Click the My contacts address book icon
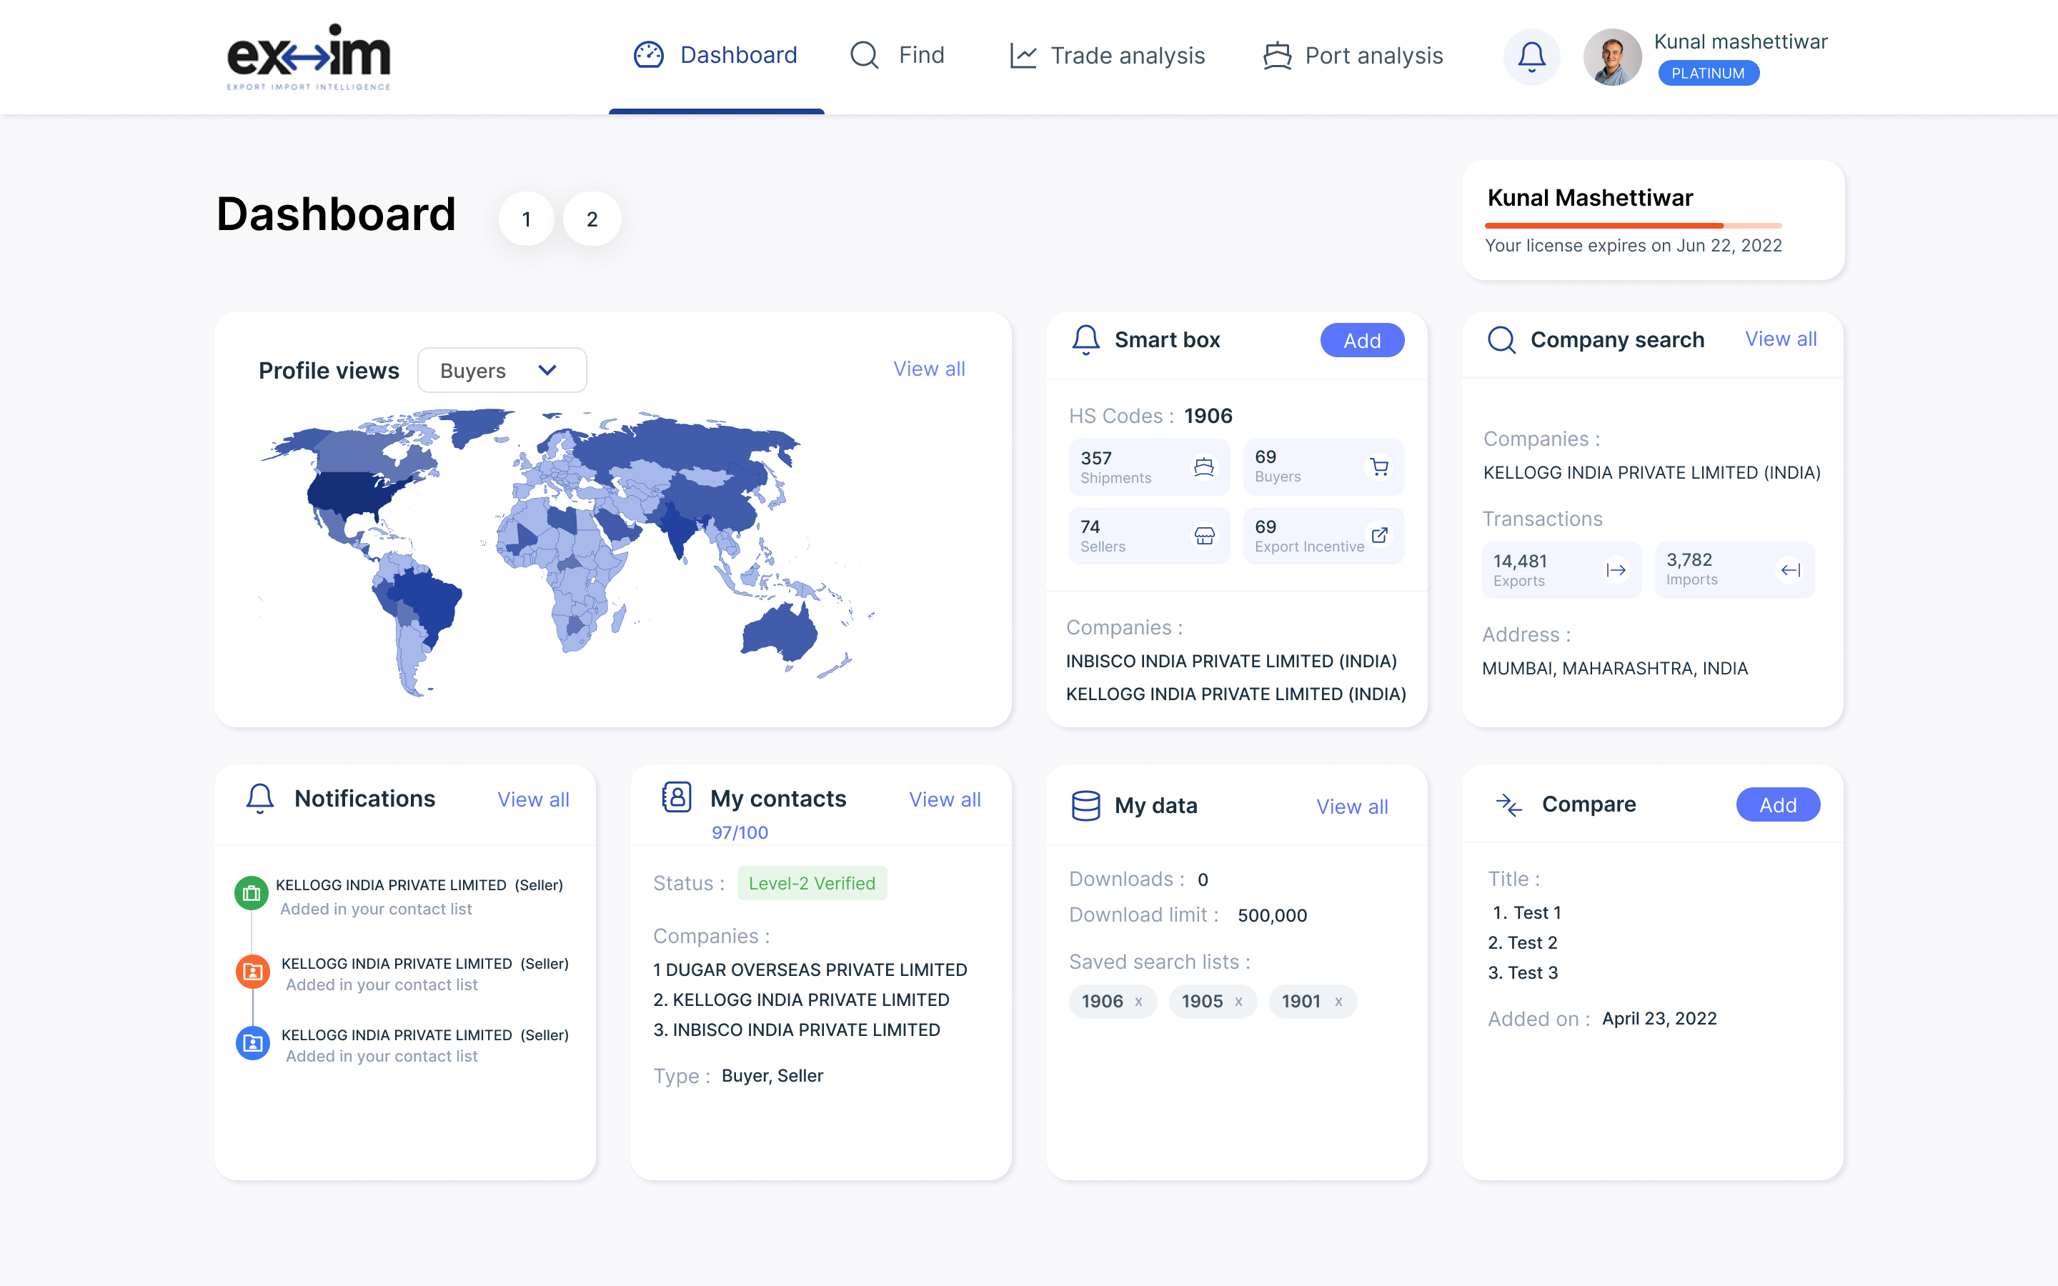 pyautogui.click(x=677, y=797)
